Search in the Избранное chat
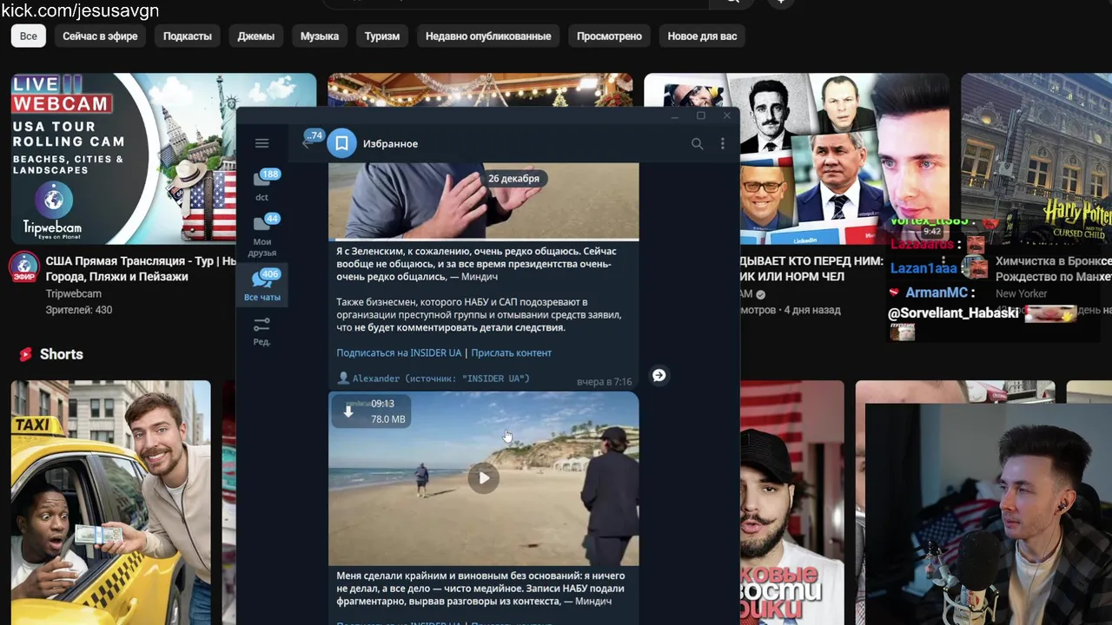 pyautogui.click(x=697, y=144)
